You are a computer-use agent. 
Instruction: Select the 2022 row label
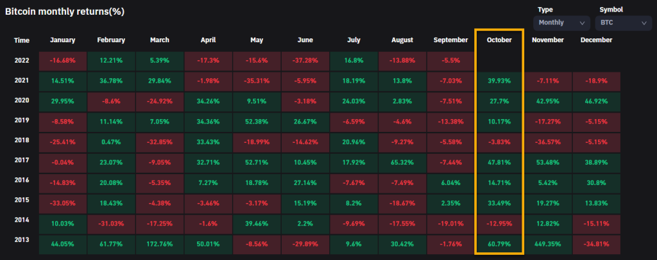(22, 61)
